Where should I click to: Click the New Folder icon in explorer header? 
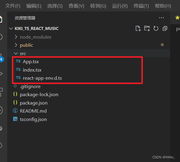pyautogui.click(x=147, y=28)
